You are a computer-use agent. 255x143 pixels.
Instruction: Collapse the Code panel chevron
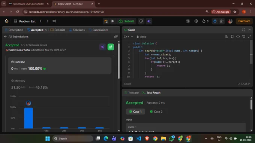click(249, 30)
